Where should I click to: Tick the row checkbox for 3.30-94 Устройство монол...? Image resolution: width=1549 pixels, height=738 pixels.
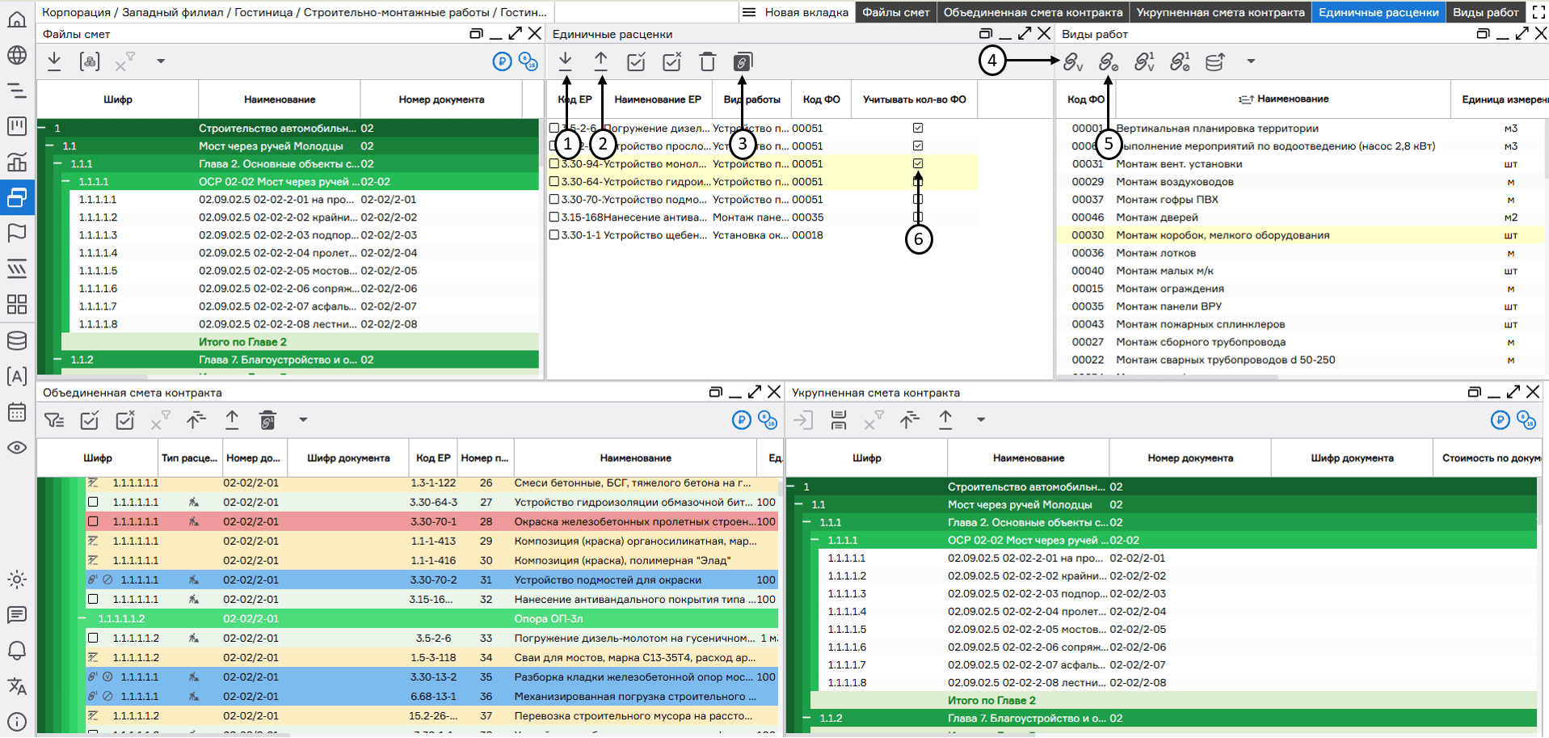[x=554, y=164]
